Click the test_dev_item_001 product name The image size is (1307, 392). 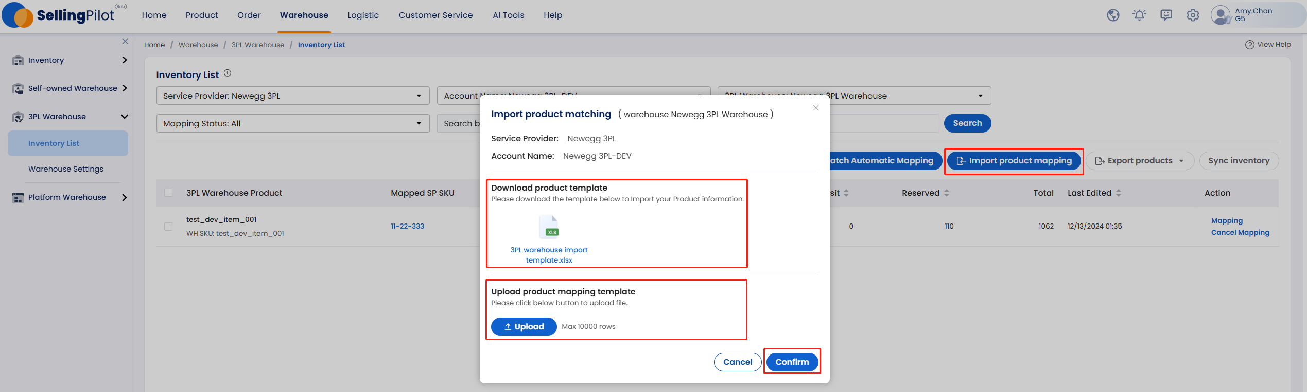(221, 220)
